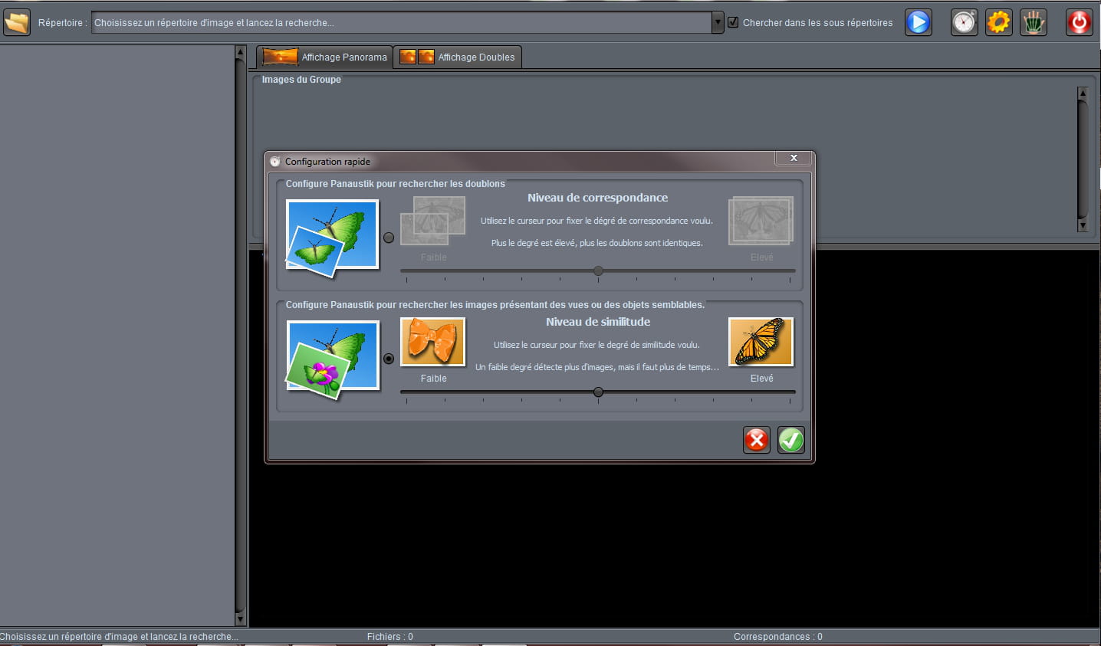Expand the Répertoire dropdown arrow
1101x646 pixels.
pyautogui.click(x=718, y=22)
